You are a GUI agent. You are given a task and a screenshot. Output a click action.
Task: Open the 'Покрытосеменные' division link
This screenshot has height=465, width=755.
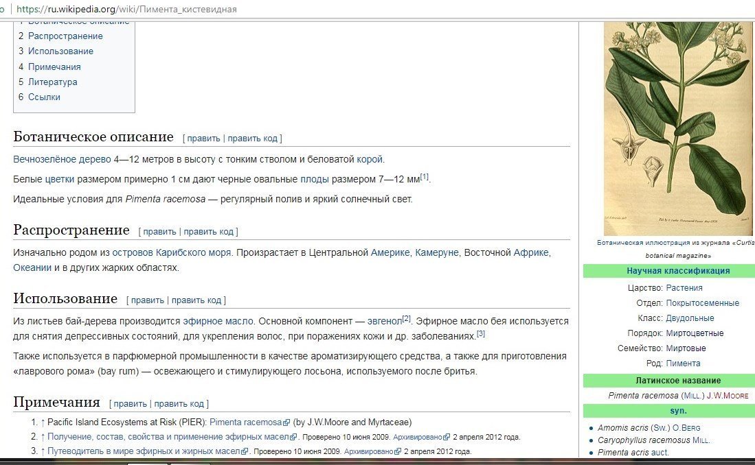(x=702, y=303)
